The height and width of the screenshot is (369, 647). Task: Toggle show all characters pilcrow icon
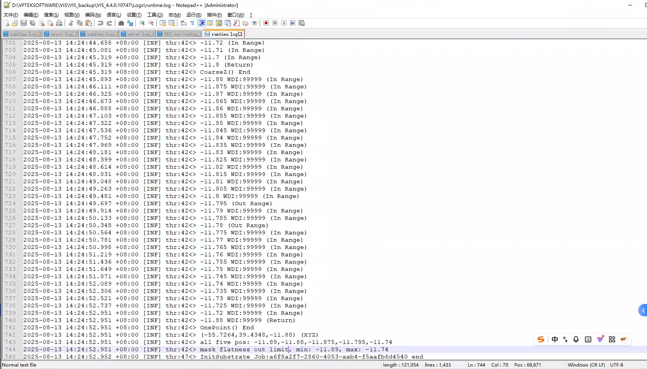coord(192,23)
